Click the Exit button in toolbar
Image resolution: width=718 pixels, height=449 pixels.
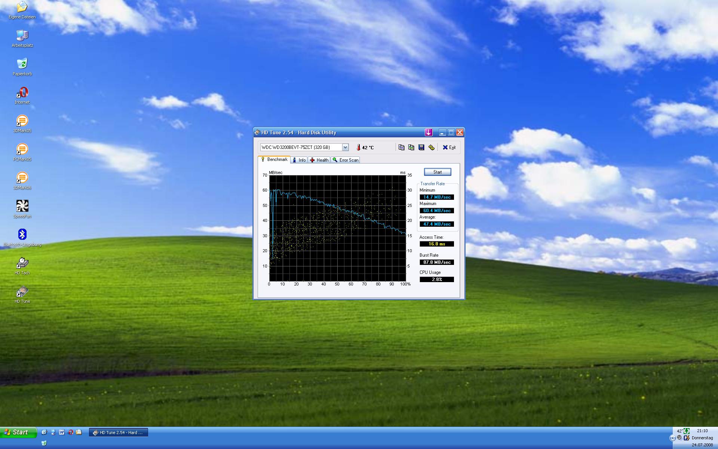449,147
